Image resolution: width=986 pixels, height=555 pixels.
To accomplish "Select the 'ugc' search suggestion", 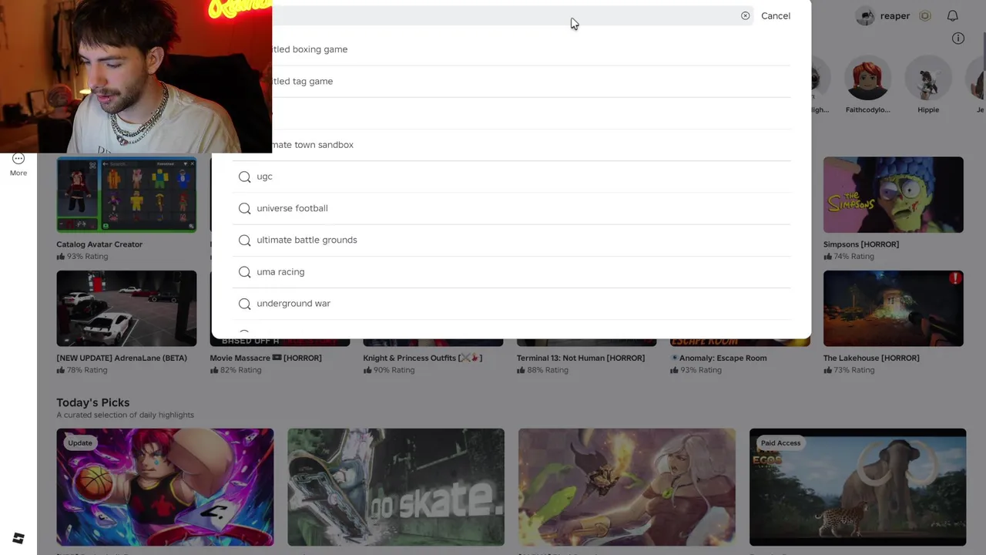I will pos(511,177).
